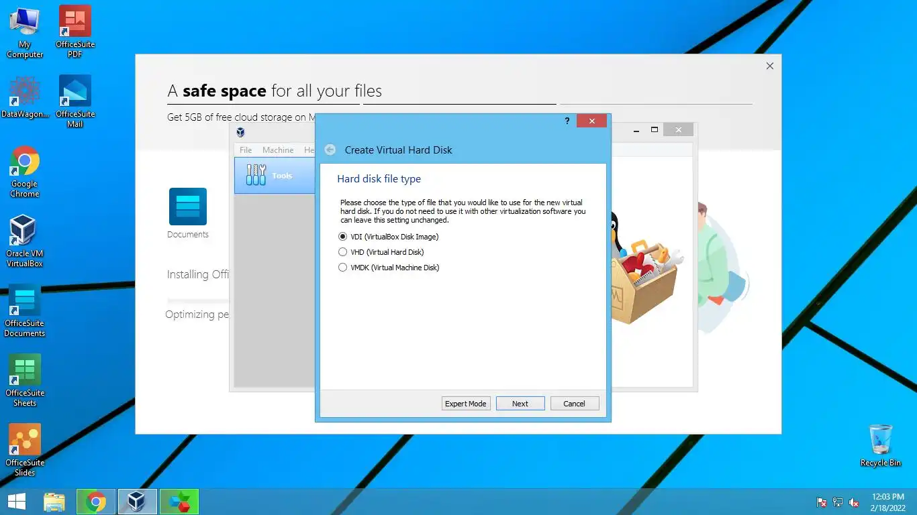
Task: Click the OfficeSuite installer taskbar icon
Action: coord(179,502)
